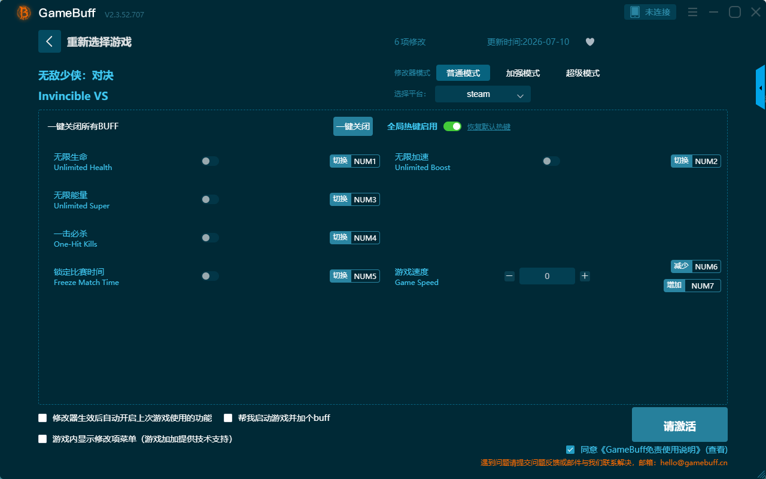Click the 6项修改 modification count text

[x=410, y=42]
